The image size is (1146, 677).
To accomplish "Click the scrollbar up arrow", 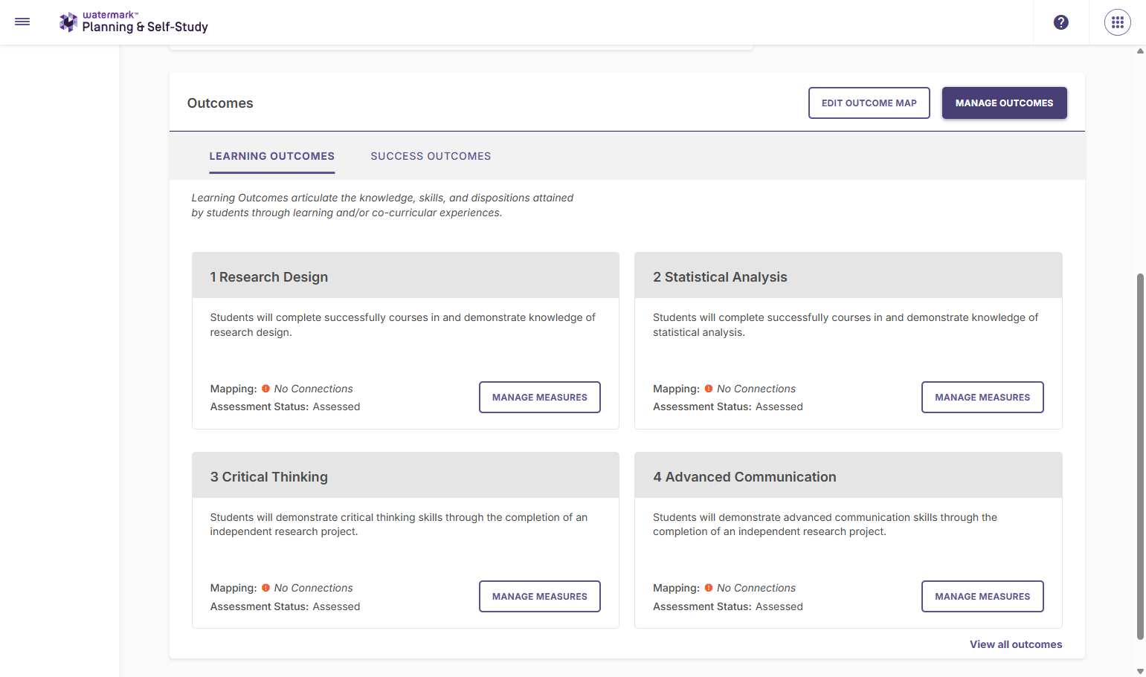I will [1140, 51].
